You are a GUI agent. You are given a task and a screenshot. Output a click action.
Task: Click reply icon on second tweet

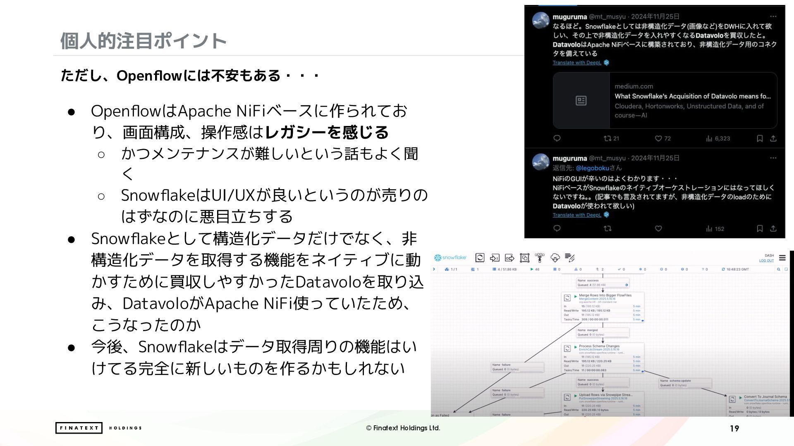click(557, 228)
